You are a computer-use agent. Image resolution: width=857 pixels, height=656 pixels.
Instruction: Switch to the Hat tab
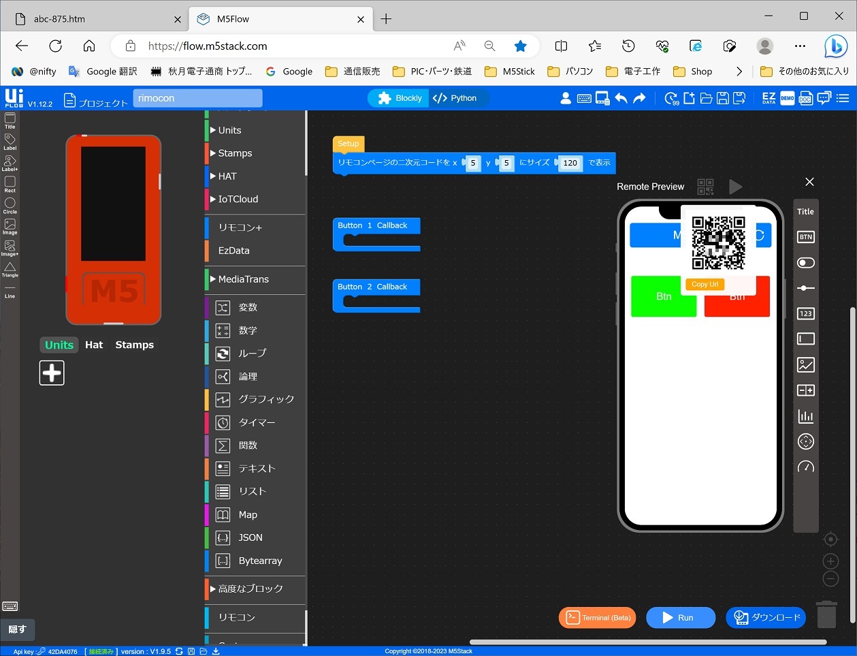point(94,345)
